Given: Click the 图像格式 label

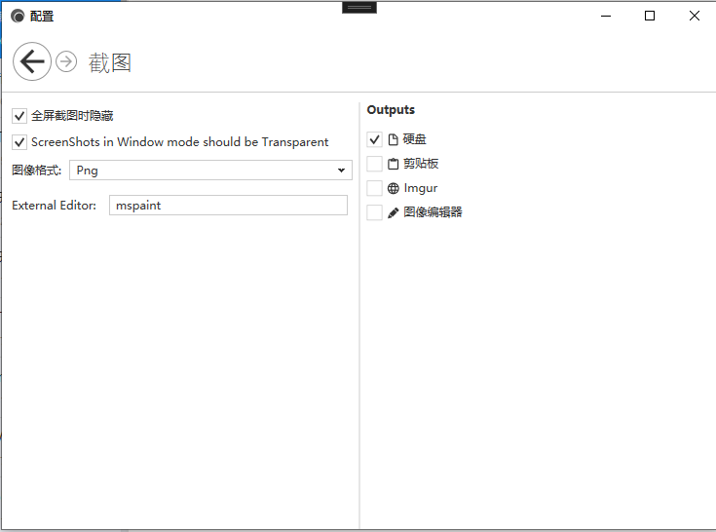Looking at the screenshot, I should [x=37, y=171].
